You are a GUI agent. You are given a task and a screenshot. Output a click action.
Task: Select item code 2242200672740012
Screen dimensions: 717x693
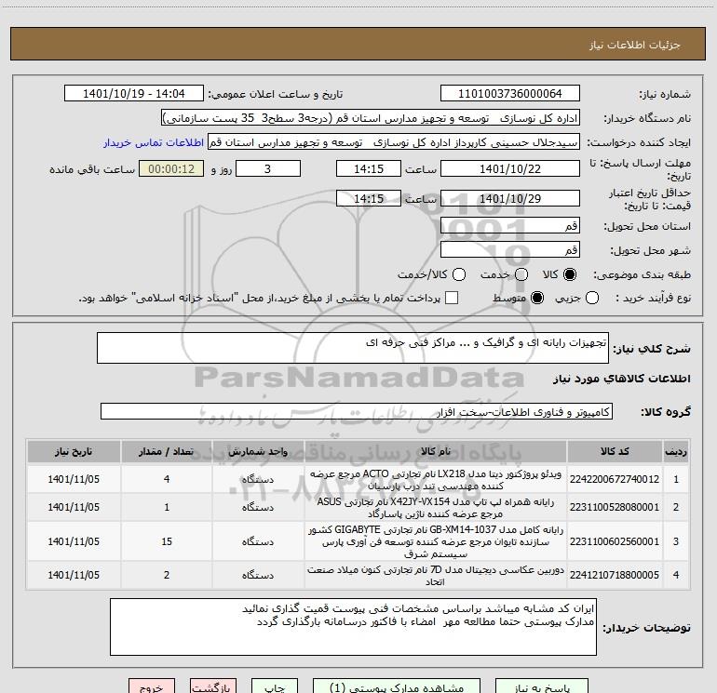(x=615, y=479)
